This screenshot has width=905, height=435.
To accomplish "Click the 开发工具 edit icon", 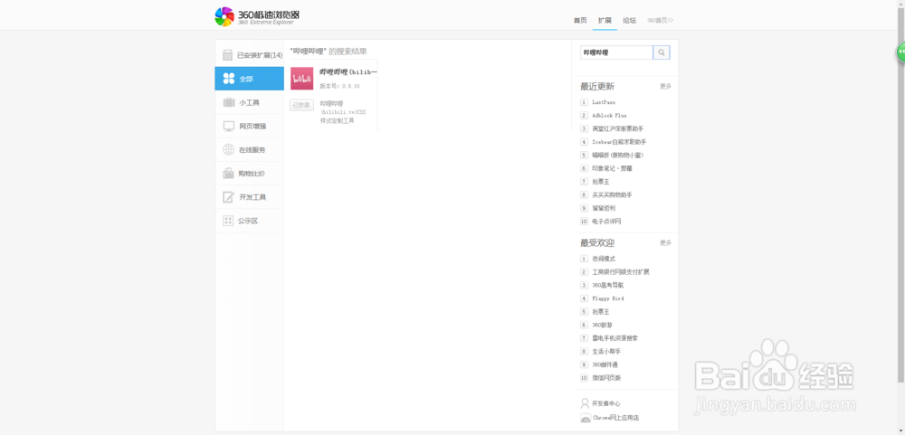I will [x=229, y=197].
